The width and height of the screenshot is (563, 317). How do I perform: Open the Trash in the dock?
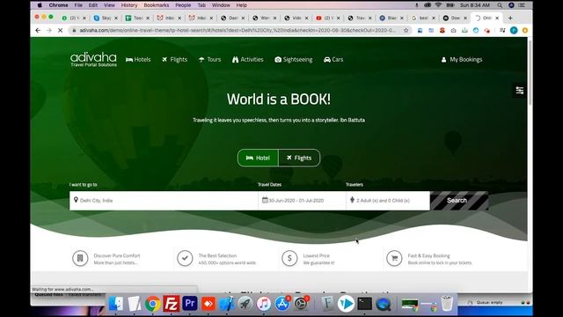pyautogui.click(x=447, y=304)
